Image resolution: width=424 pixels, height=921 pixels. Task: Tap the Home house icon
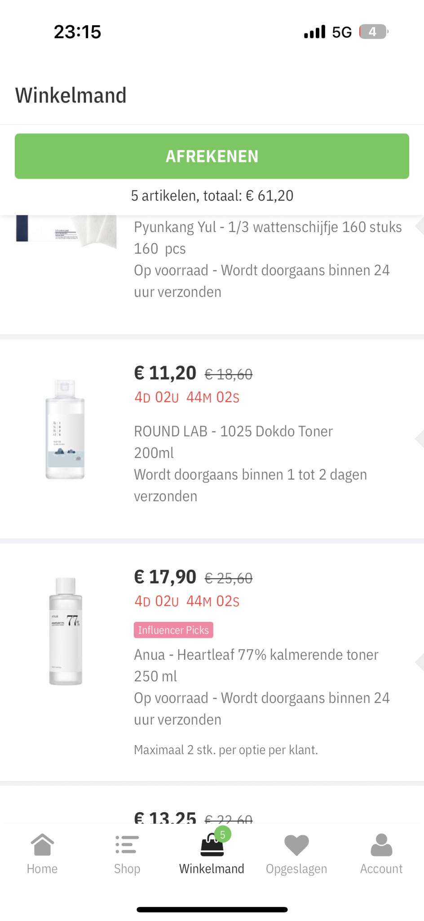pyautogui.click(x=42, y=845)
